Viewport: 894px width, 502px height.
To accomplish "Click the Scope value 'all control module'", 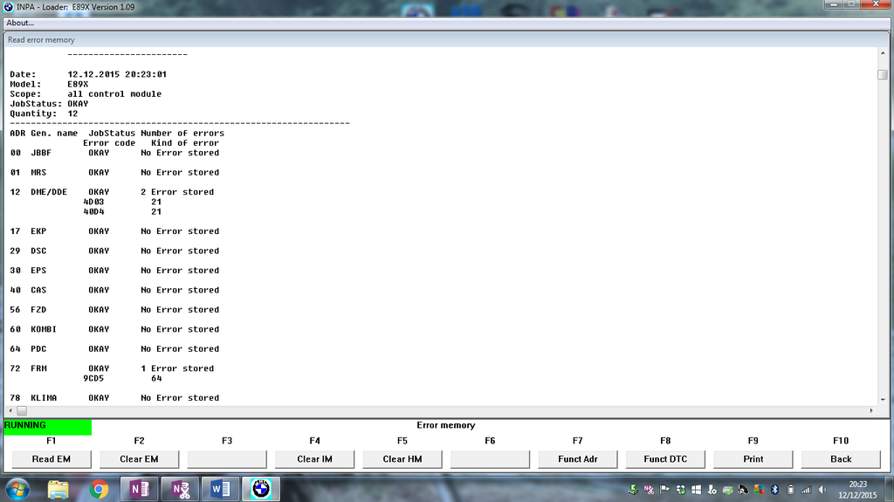I will (114, 94).
